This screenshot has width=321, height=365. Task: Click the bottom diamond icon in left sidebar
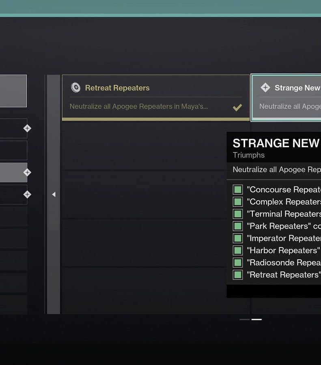[27, 194]
